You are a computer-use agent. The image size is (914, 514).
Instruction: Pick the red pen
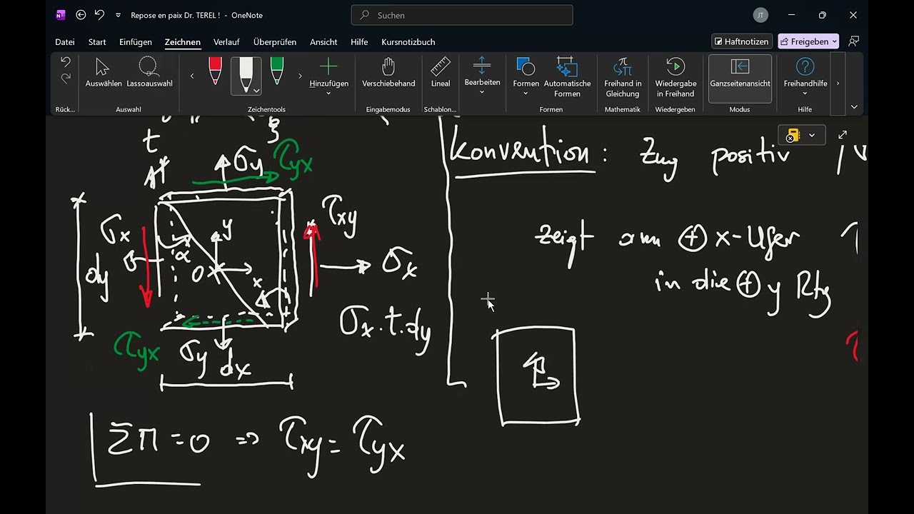[x=215, y=71]
